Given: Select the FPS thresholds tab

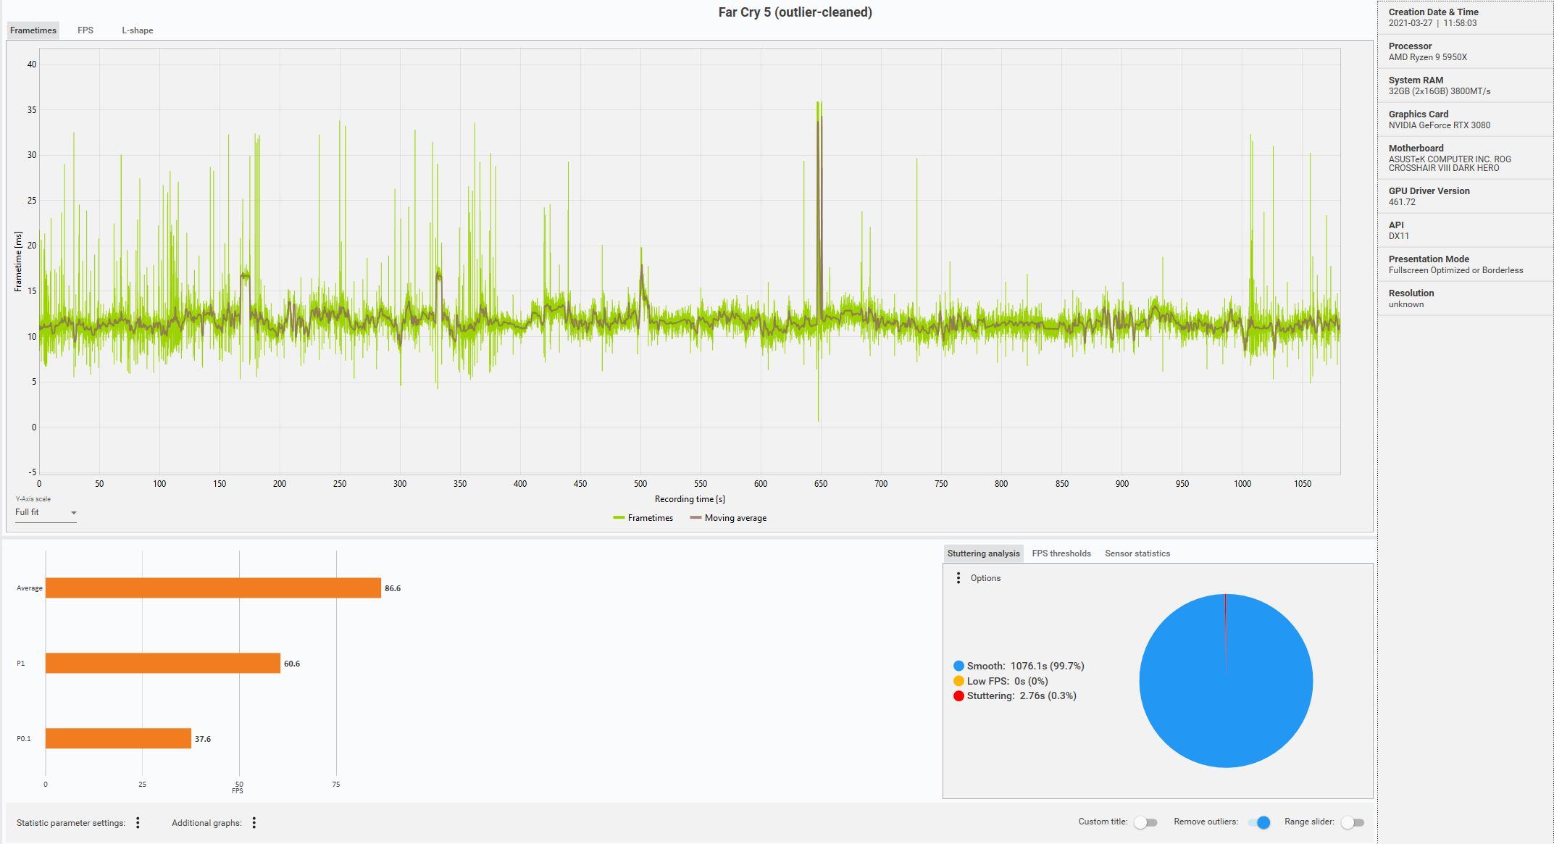Looking at the screenshot, I should point(1061,553).
